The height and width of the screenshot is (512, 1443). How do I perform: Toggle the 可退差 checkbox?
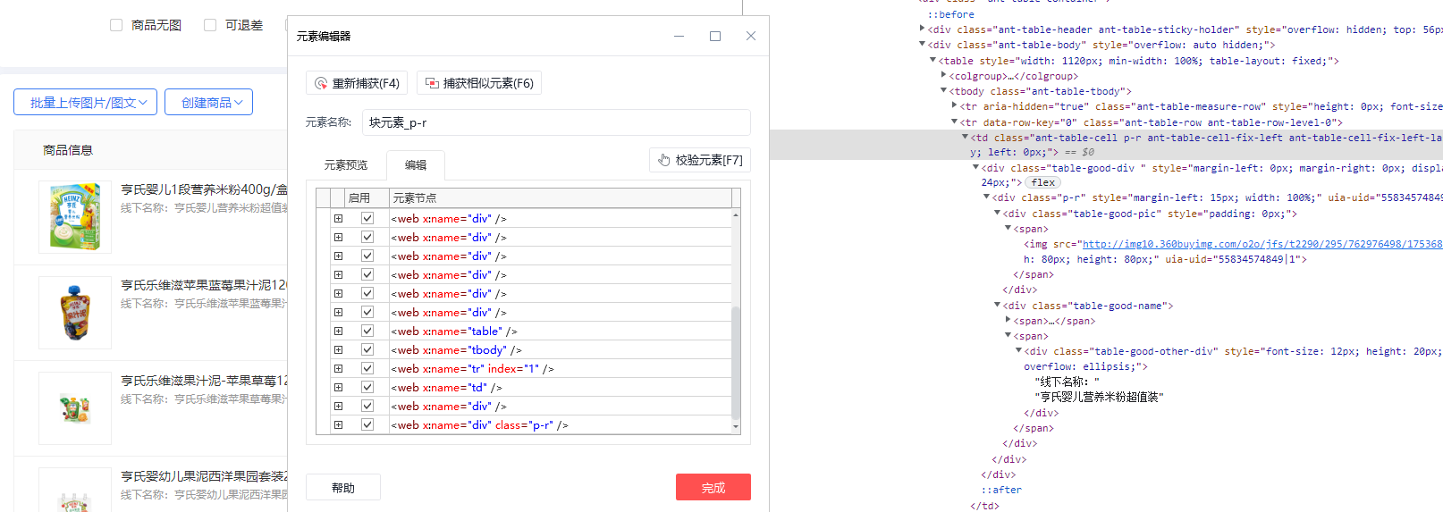click(x=210, y=25)
